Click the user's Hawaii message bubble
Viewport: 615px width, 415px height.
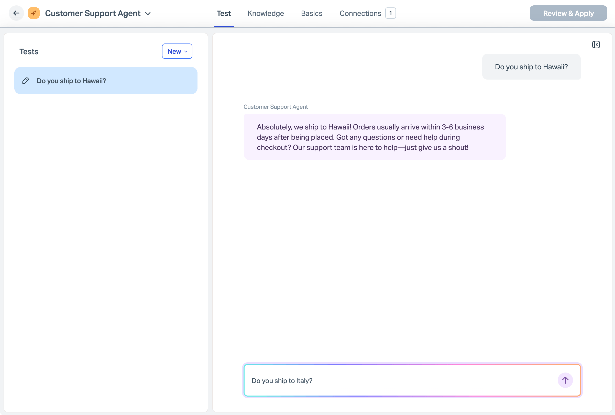pos(531,67)
